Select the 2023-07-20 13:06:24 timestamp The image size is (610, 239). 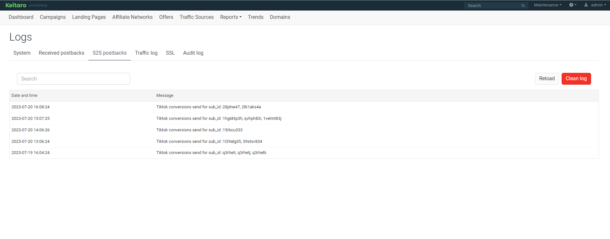(x=30, y=142)
